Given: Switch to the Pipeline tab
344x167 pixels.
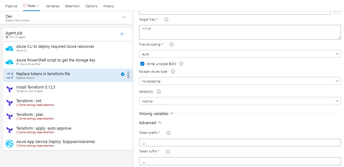Looking at the screenshot, I should coord(11,6).
